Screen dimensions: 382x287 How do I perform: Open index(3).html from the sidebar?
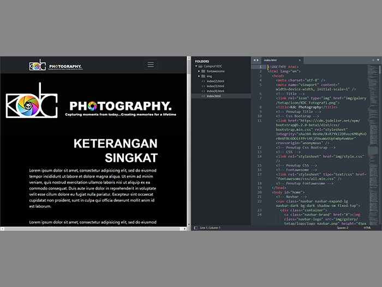tap(215, 86)
